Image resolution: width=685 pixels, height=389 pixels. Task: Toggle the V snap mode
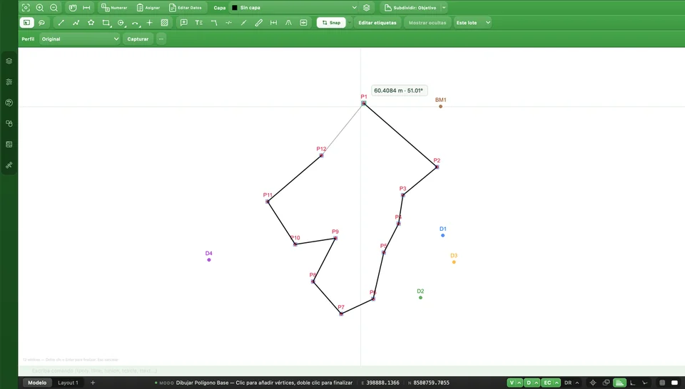[512, 383]
